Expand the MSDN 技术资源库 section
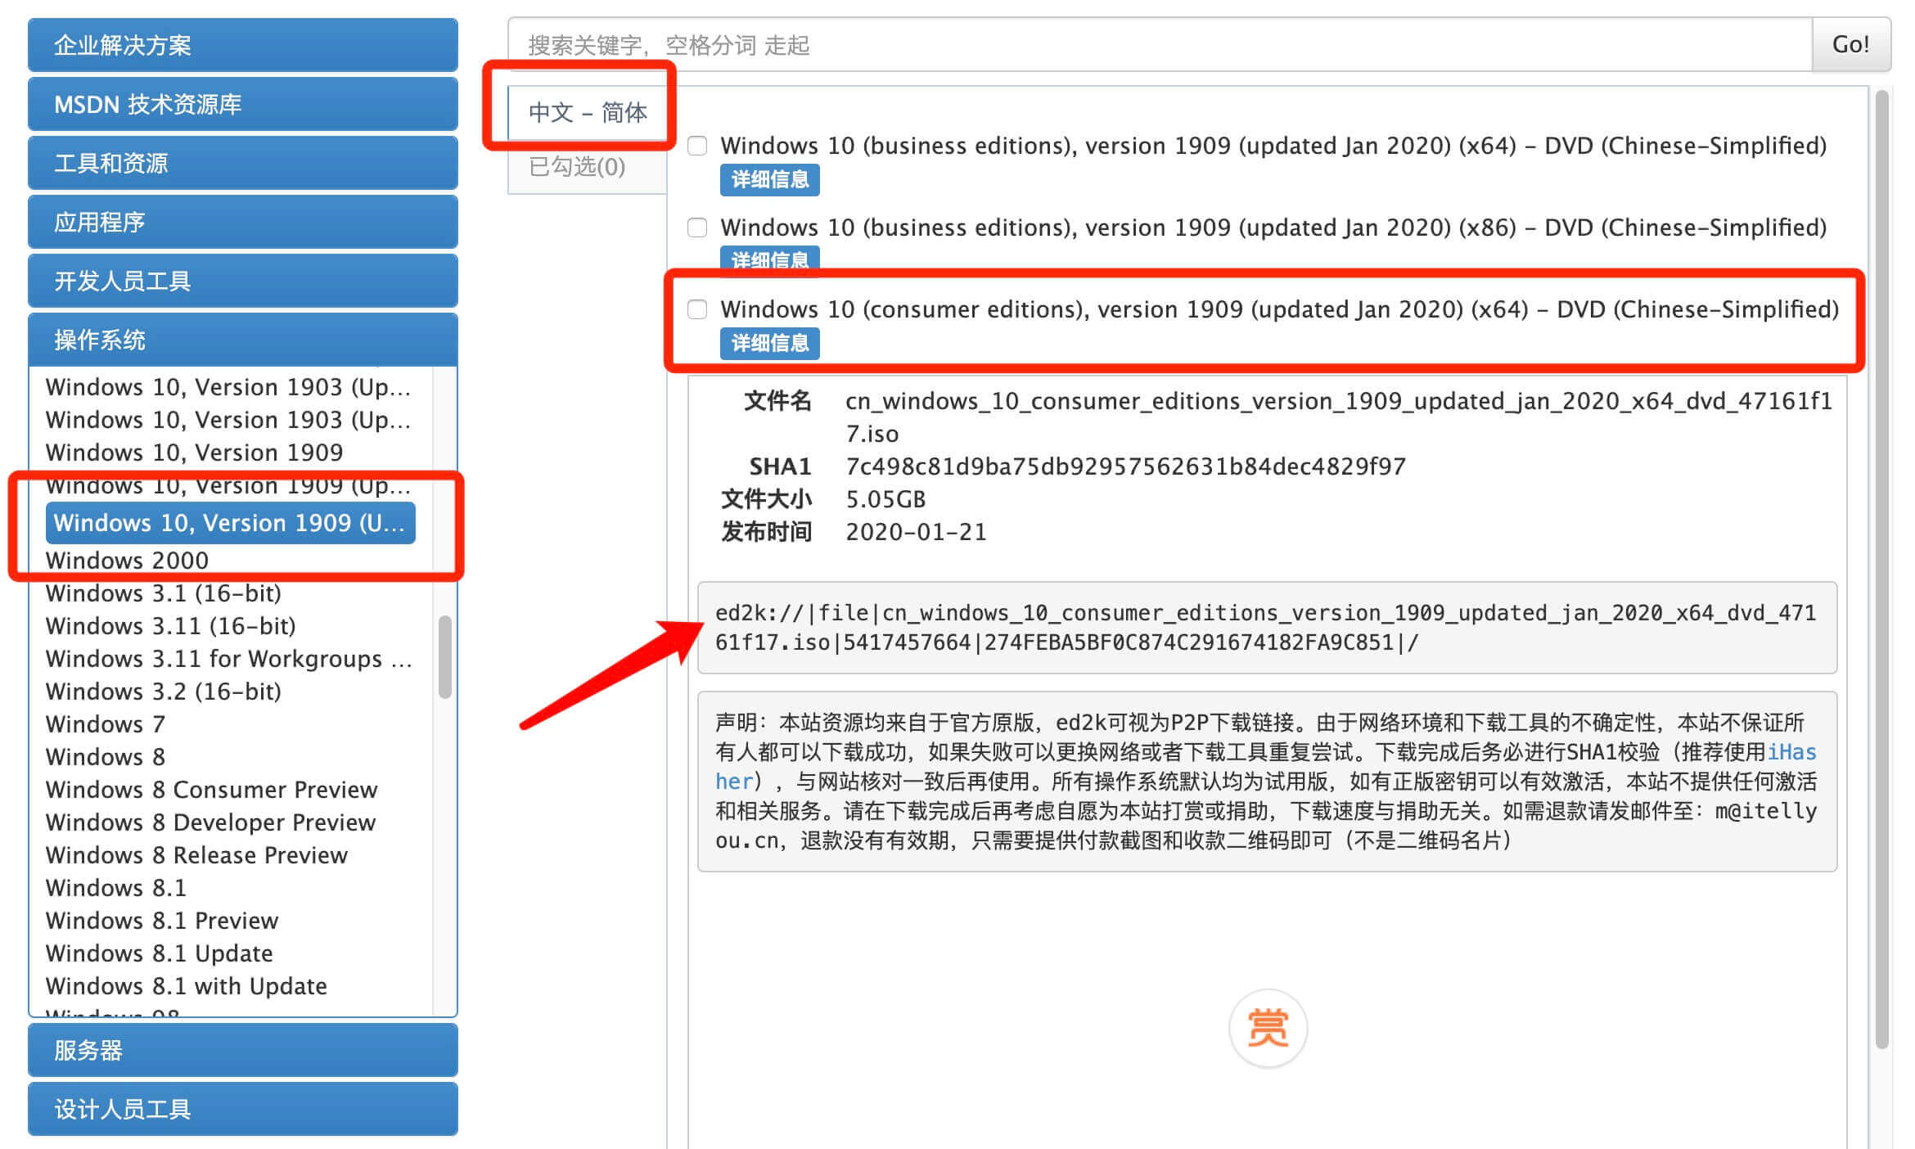 point(242,104)
